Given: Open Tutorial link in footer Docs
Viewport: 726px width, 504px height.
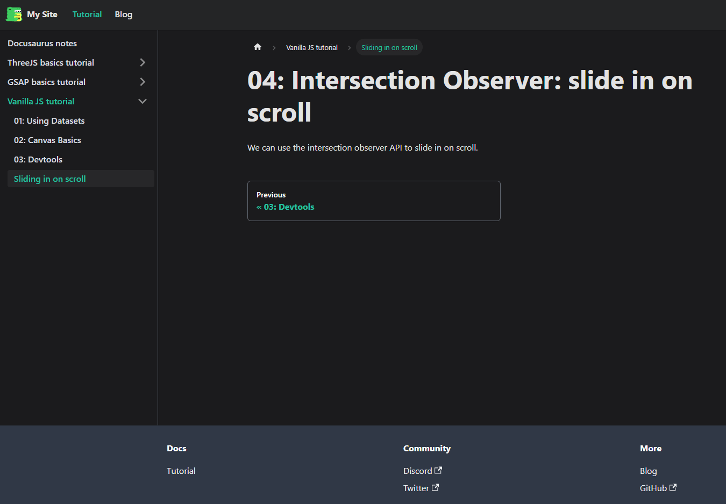Looking at the screenshot, I should click(x=181, y=471).
